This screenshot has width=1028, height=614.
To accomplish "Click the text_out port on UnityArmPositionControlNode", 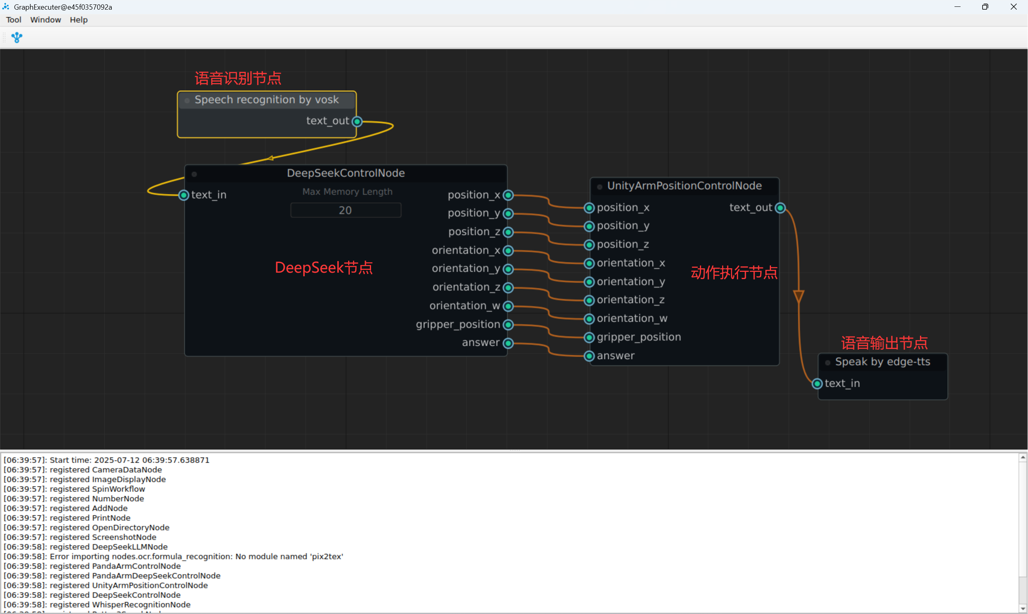I will (x=780, y=208).
